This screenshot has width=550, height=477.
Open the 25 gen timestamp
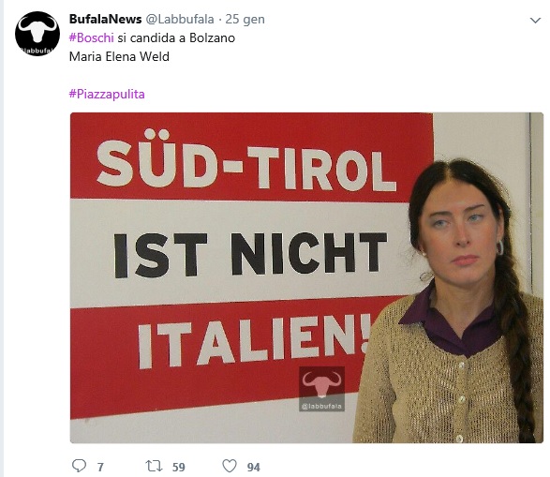[245, 20]
